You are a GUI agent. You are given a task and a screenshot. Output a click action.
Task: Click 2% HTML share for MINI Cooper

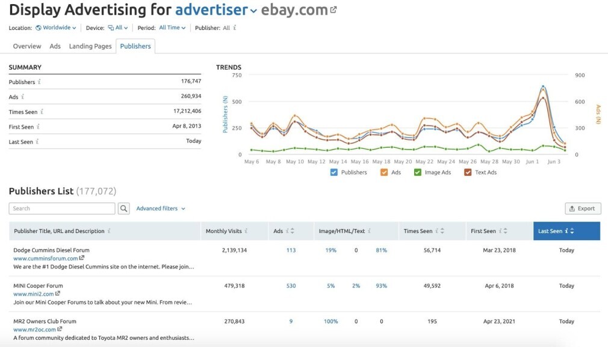point(356,286)
